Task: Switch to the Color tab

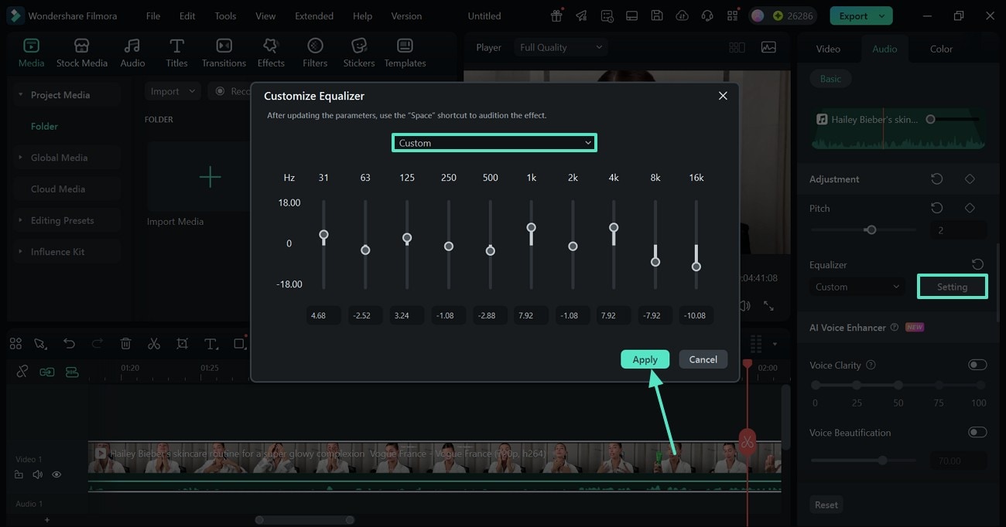Action: (941, 49)
